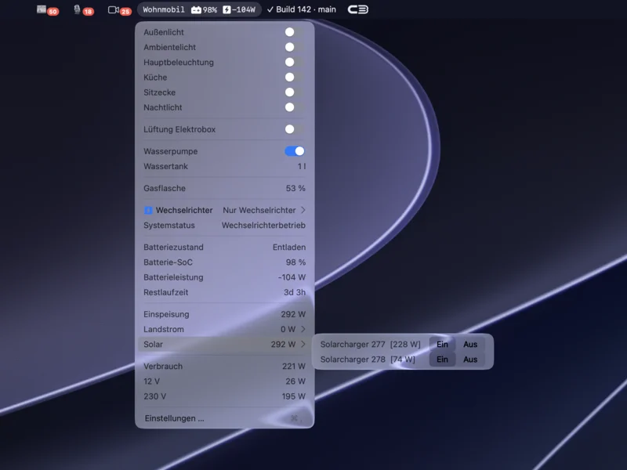Screen dimensions: 627x470
Task: Open the Wechselrichter menu row
Action: click(224, 210)
